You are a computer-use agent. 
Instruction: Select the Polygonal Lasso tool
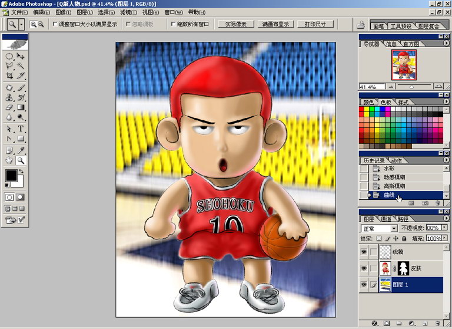(9, 65)
